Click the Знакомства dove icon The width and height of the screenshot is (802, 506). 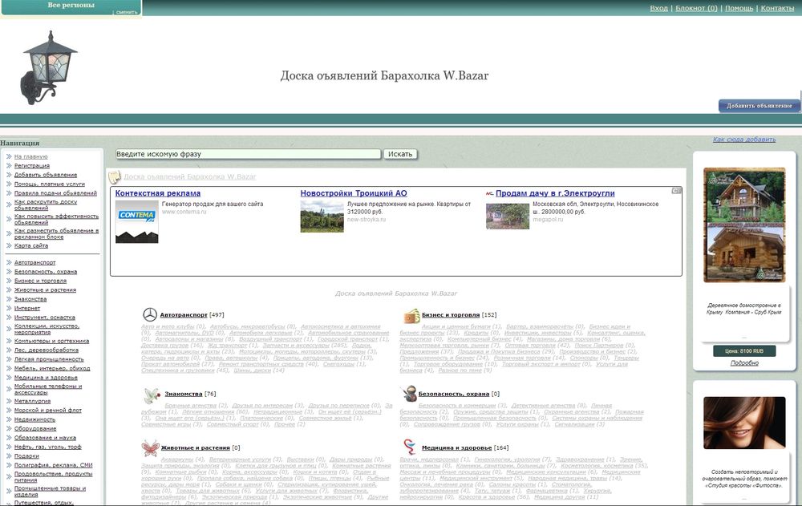[152, 395]
